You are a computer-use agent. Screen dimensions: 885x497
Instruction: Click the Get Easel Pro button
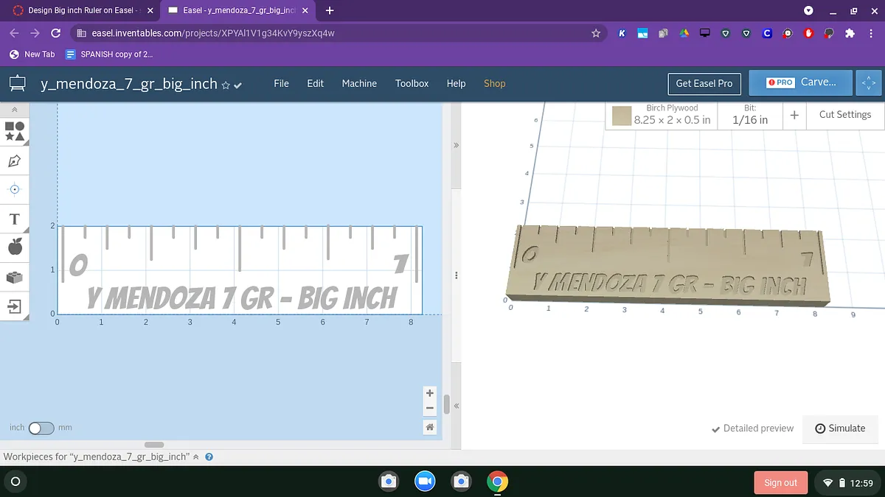pyautogui.click(x=704, y=83)
